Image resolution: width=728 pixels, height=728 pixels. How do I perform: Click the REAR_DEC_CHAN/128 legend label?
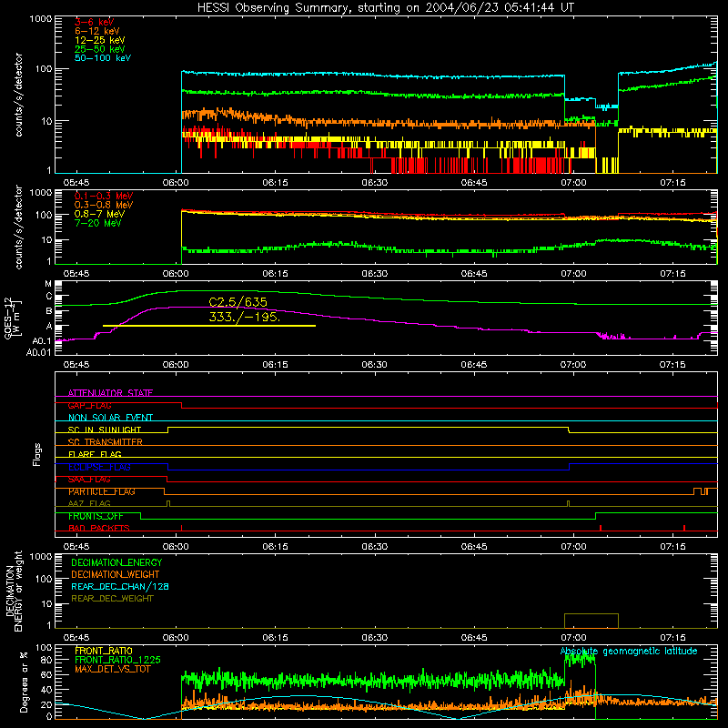point(120,586)
